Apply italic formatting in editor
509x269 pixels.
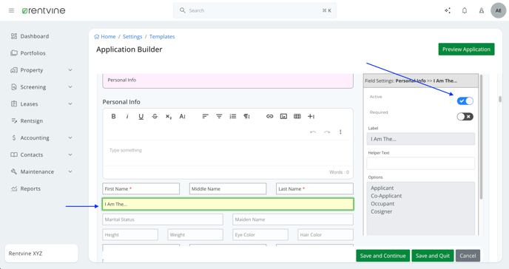point(127,116)
